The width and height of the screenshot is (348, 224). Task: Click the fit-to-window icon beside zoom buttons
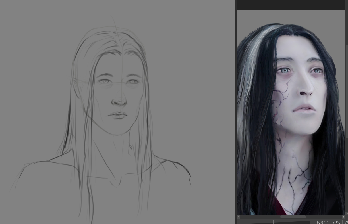[338, 223]
